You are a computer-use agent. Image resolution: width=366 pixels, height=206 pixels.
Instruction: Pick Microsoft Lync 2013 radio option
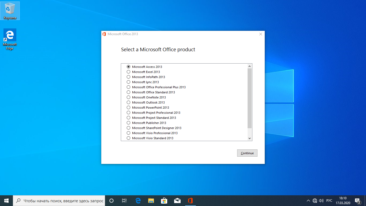[x=129, y=82]
